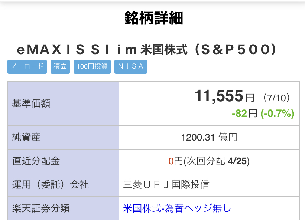Select the 積立 tag badge
Screen dimensions: 305x220
pos(60,67)
